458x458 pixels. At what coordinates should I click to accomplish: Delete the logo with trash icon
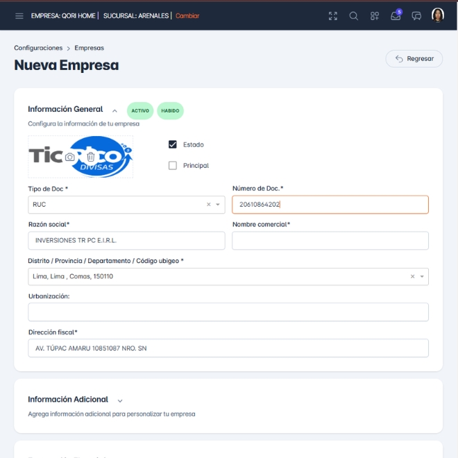point(91,158)
